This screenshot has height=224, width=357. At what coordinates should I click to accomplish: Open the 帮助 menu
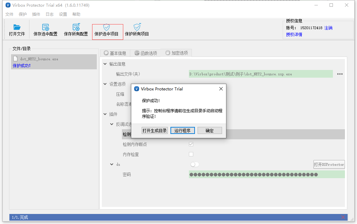tap(76, 14)
